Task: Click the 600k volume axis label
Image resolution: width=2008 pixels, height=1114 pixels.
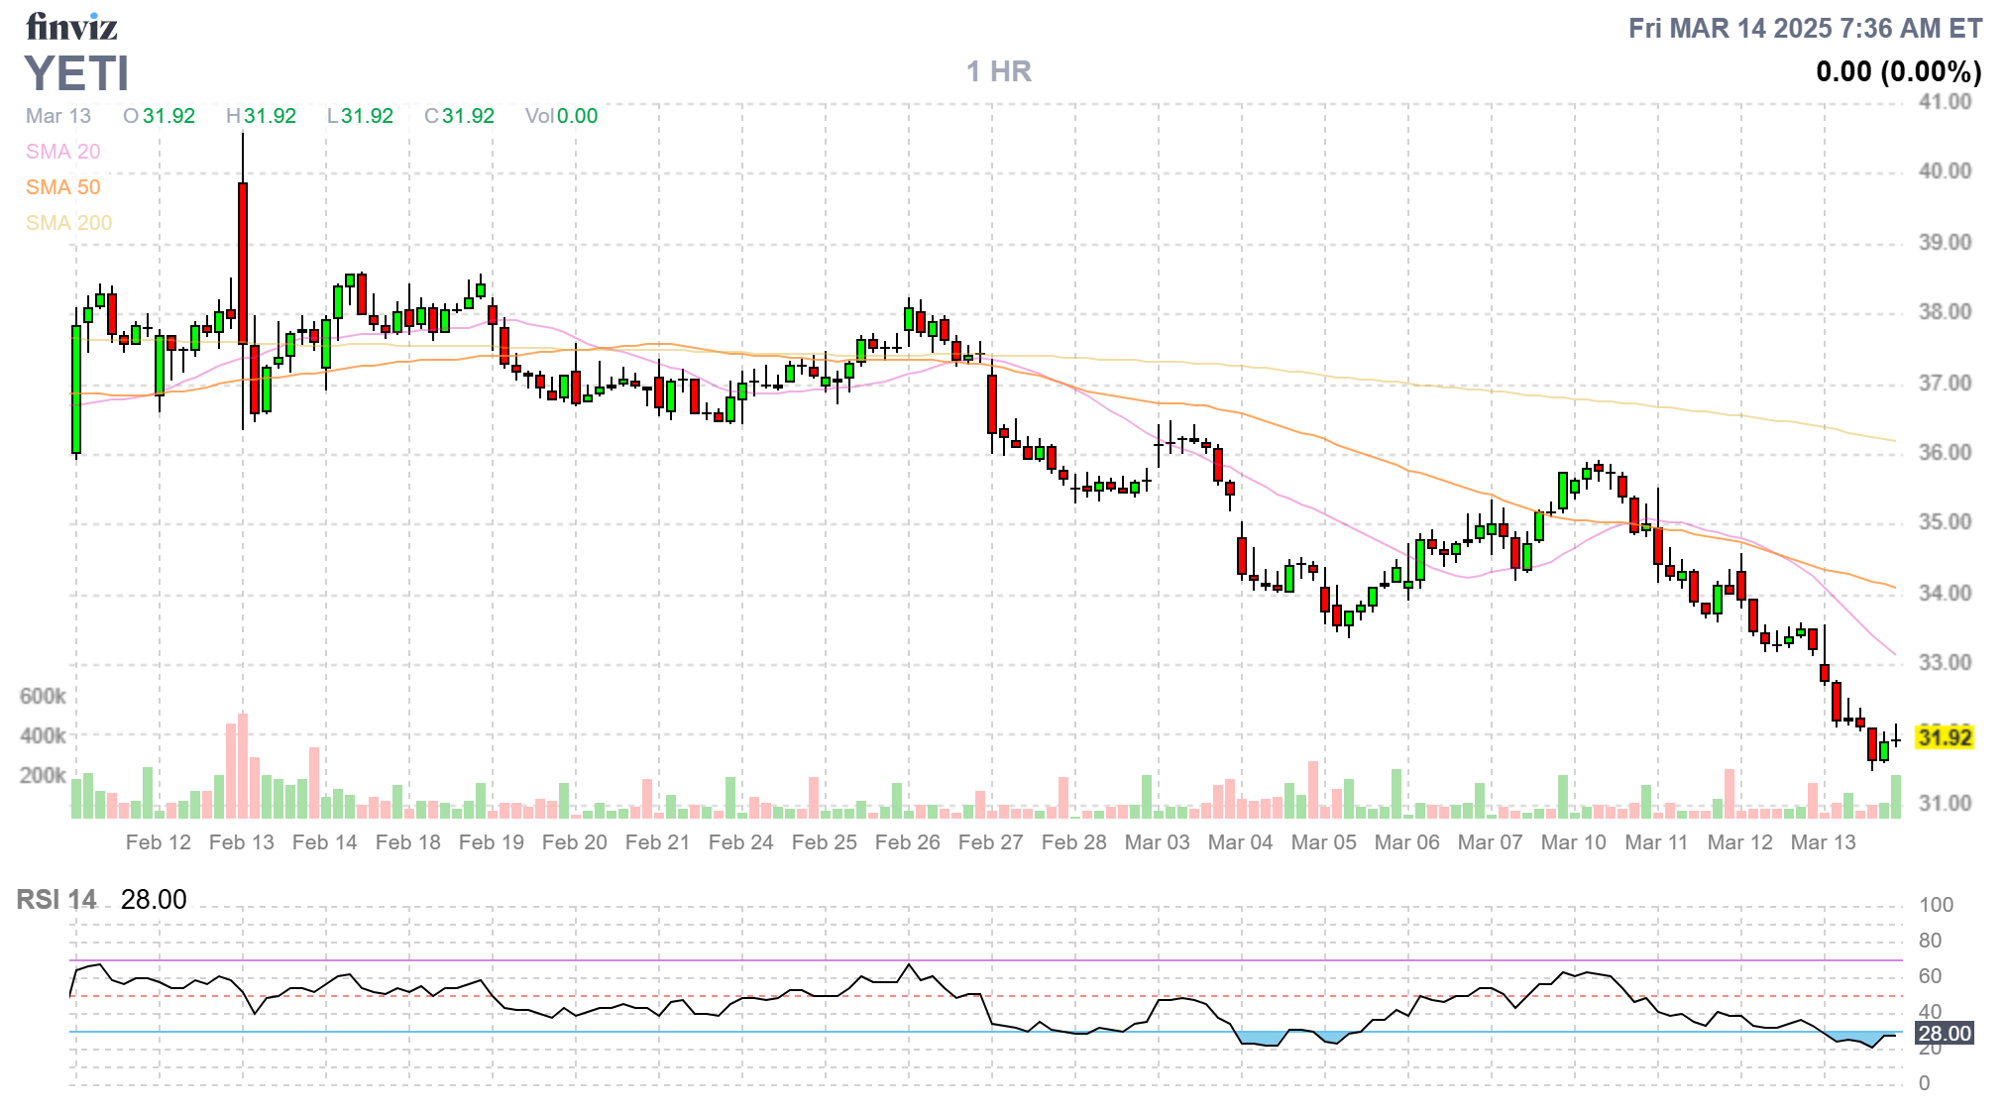Action: click(43, 697)
